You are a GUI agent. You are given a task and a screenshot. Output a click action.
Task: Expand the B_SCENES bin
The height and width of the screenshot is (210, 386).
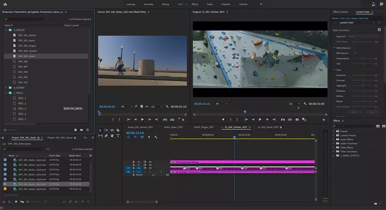(x=6, y=88)
